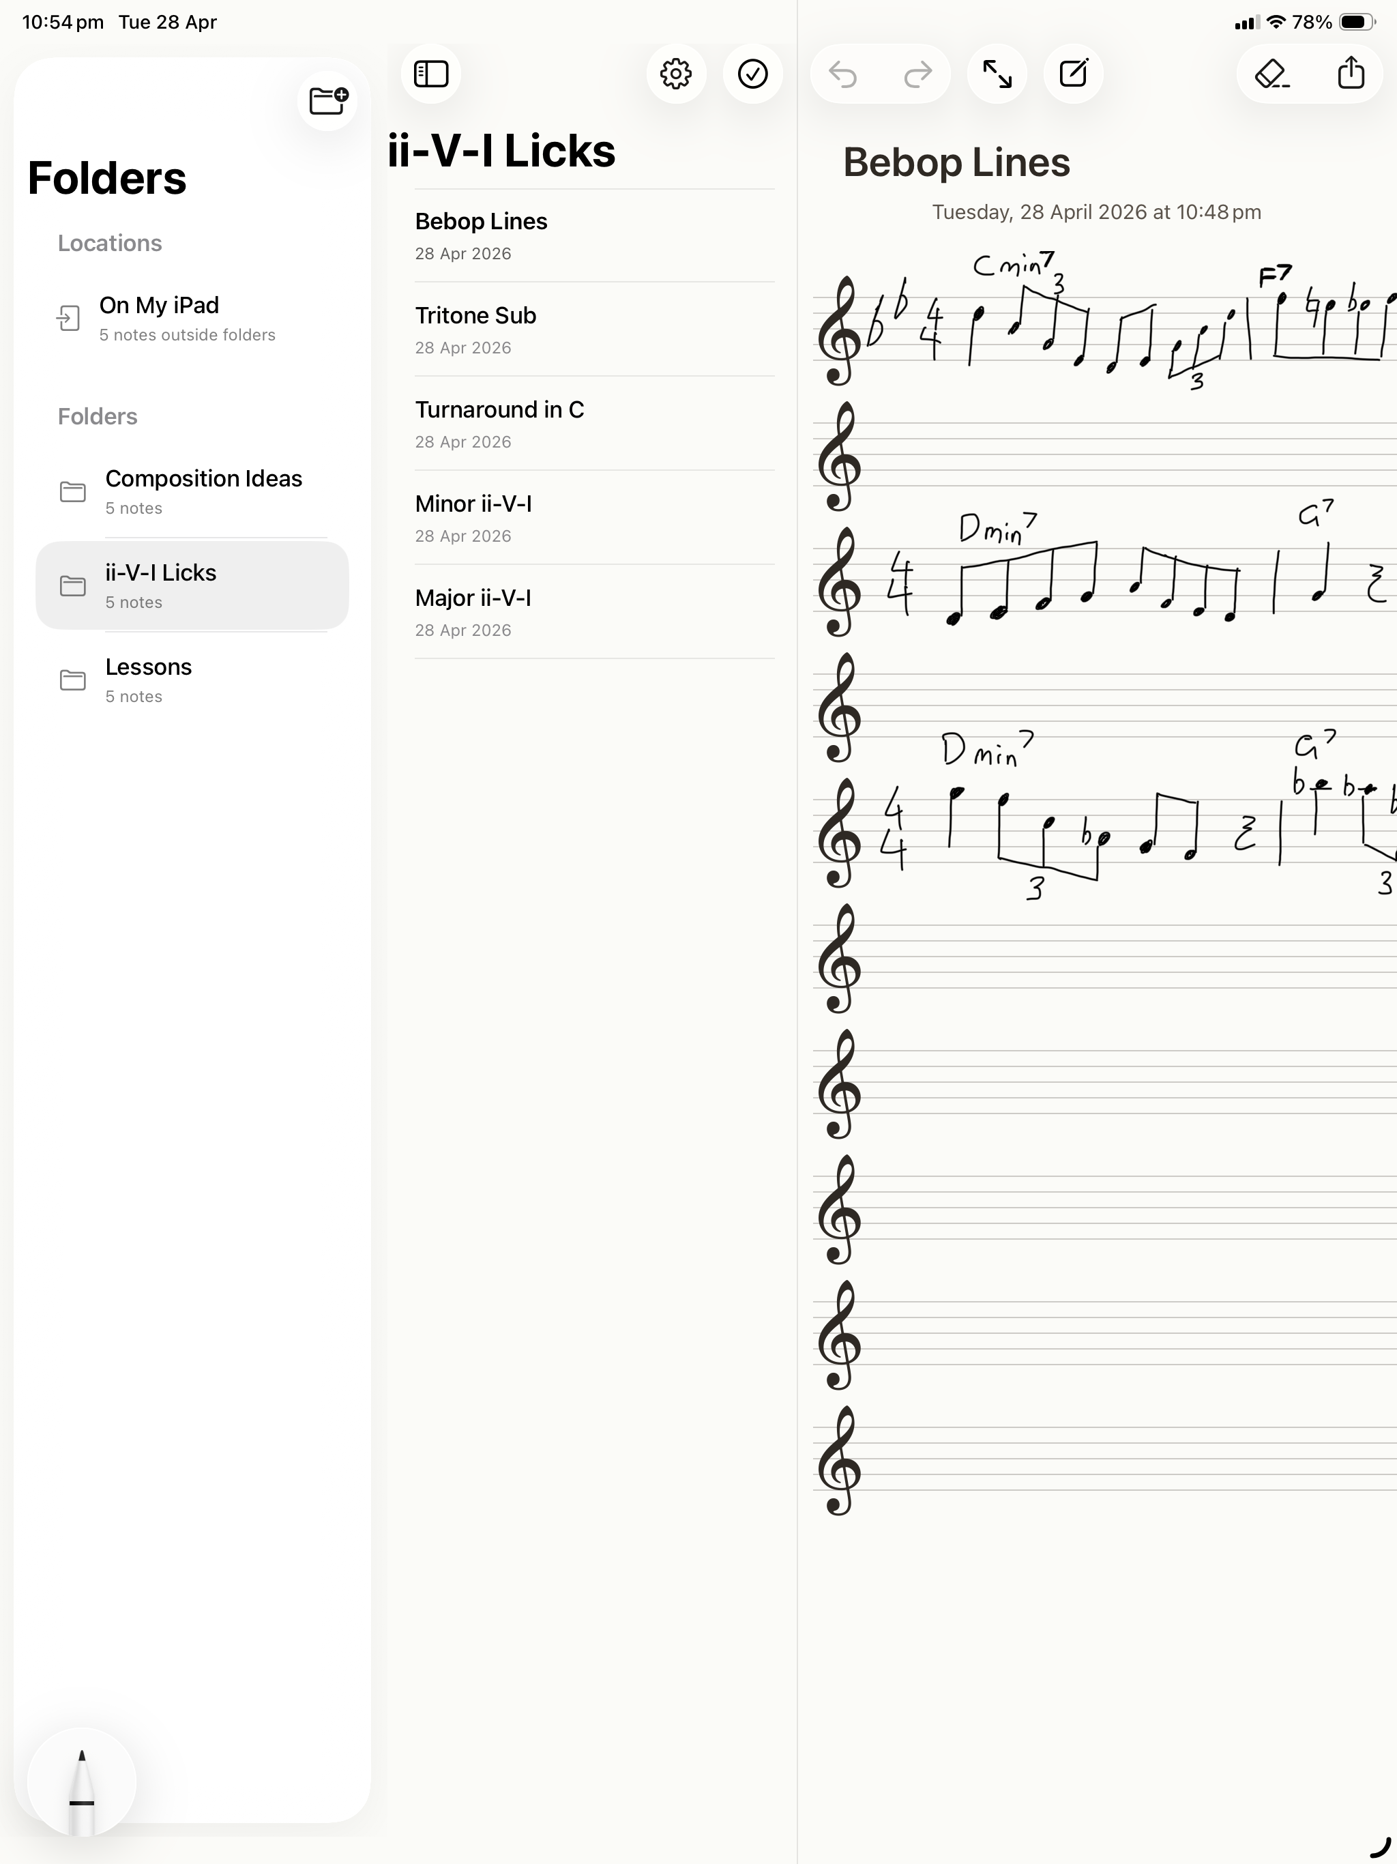
Task: Open the Tritone Sub note
Action: point(594,330)
